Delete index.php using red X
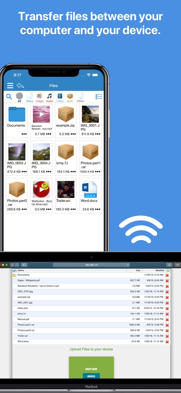Viewport: 181px width, 393px height. click(x=167, y=309)
